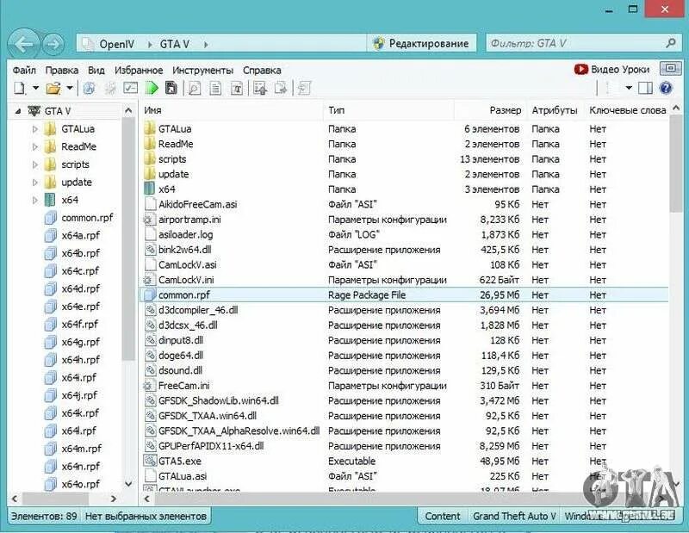Image resolution: width=689 pixels, height=533 pixels.
Task: Open the Избранное menu
Action: point(139,71)
